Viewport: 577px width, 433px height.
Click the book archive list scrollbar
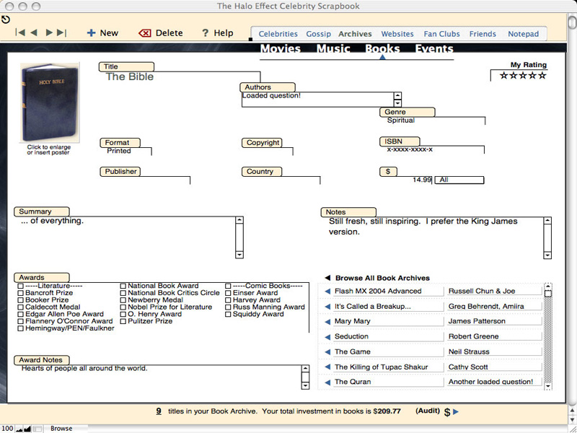[x=548, y=336]
